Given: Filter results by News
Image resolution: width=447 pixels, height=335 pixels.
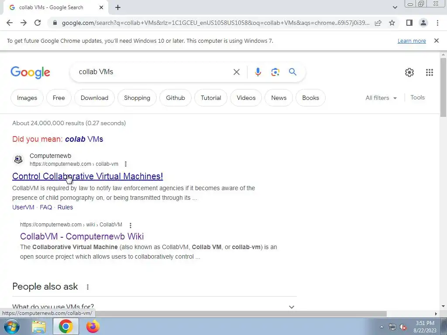Looking at the screenshot, I should pyautogui.click(x=279, y=98).
